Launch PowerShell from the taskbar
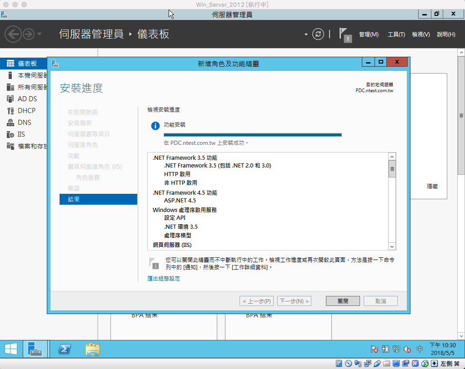The width and height of the screenshot is (465, 369). (64, 349)
